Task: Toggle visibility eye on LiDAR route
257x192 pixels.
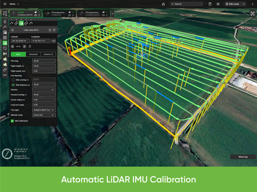Action: [x=35, y=15]
